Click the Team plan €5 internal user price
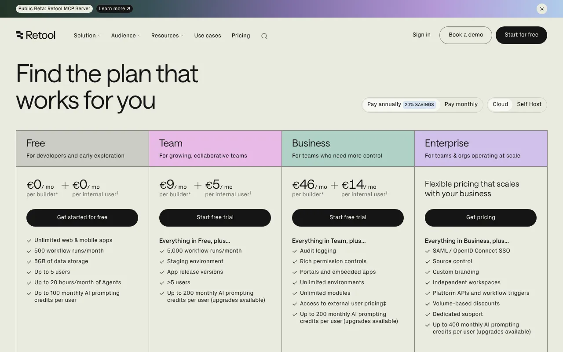 (219, 185)
